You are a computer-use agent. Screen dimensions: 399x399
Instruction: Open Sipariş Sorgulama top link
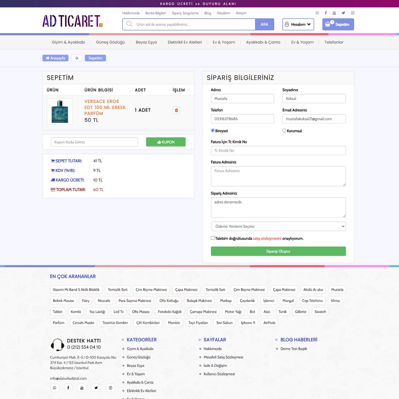pyautogui.click(x=185, y=13)
